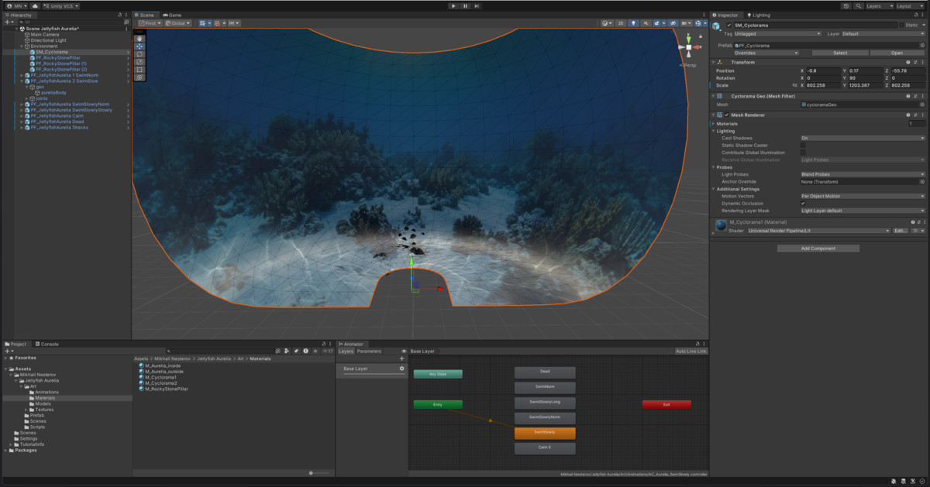Open the Parameters tab in Animator
Image resolution: width=930 pixels, height=487 pixels.
[x=369, y=351]
